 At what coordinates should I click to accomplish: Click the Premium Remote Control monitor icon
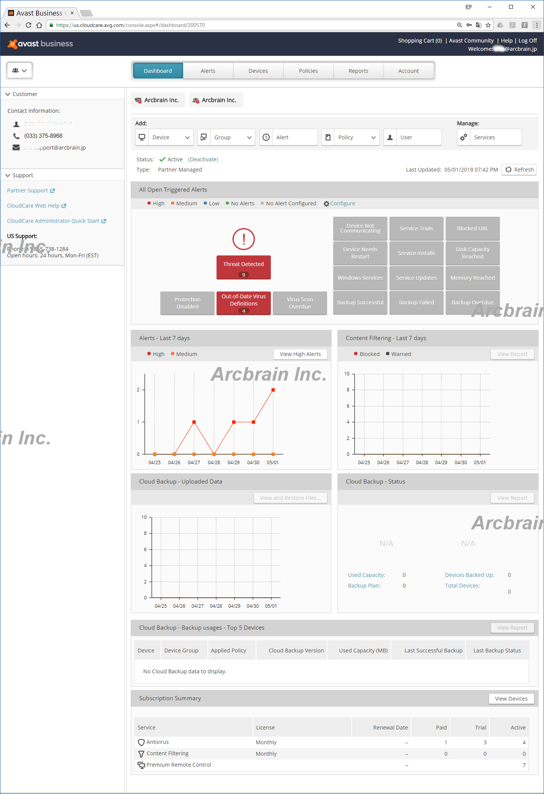(141, 765)
